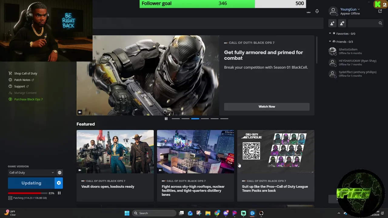The width and height of the screenshot is (388, 218).
Task: Click the Add Friend icon
Action: [333, 23]
